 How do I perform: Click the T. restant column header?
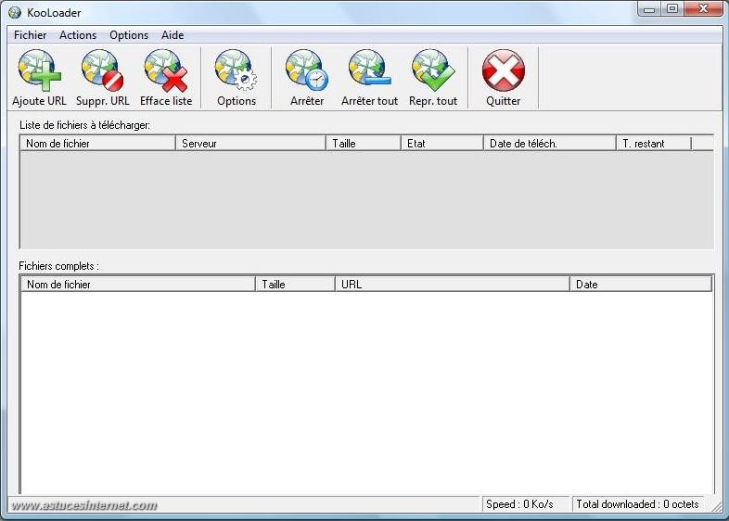click(654, 144)
